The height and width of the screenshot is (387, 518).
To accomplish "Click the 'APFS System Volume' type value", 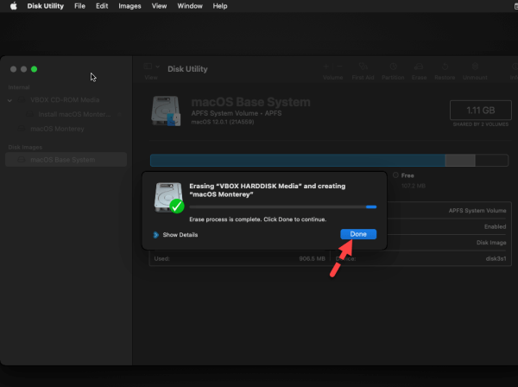I will point(477,211).
